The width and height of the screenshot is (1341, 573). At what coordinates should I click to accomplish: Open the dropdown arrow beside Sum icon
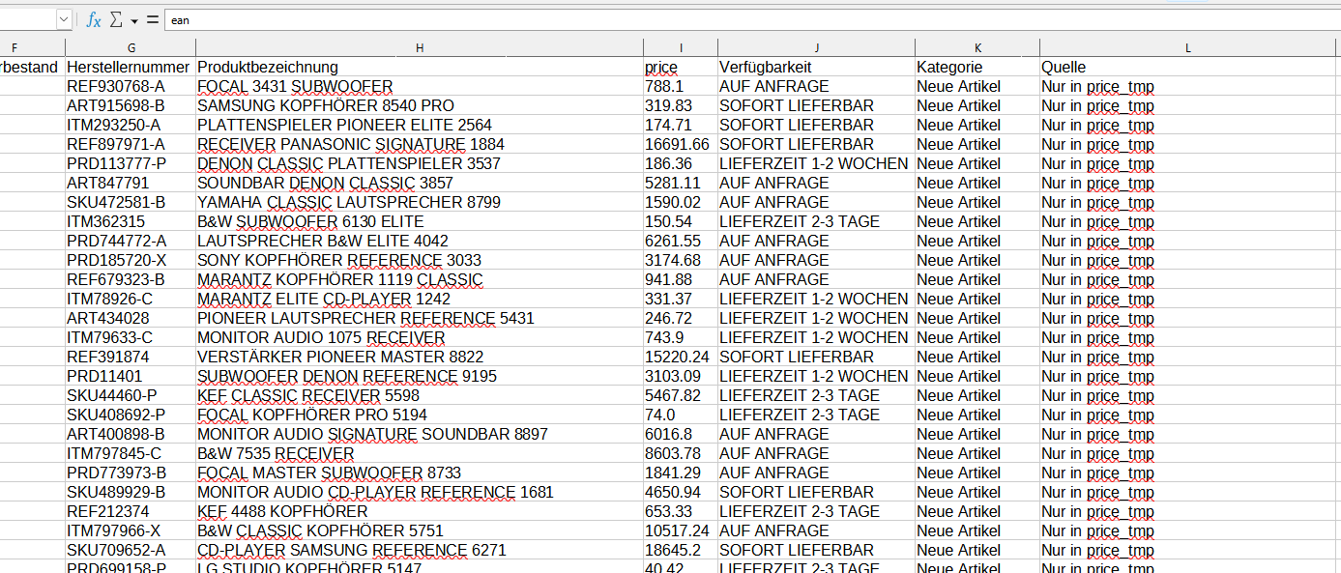[134, 20]
